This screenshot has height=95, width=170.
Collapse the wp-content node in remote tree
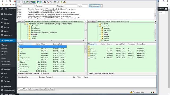tap(98, 26)
